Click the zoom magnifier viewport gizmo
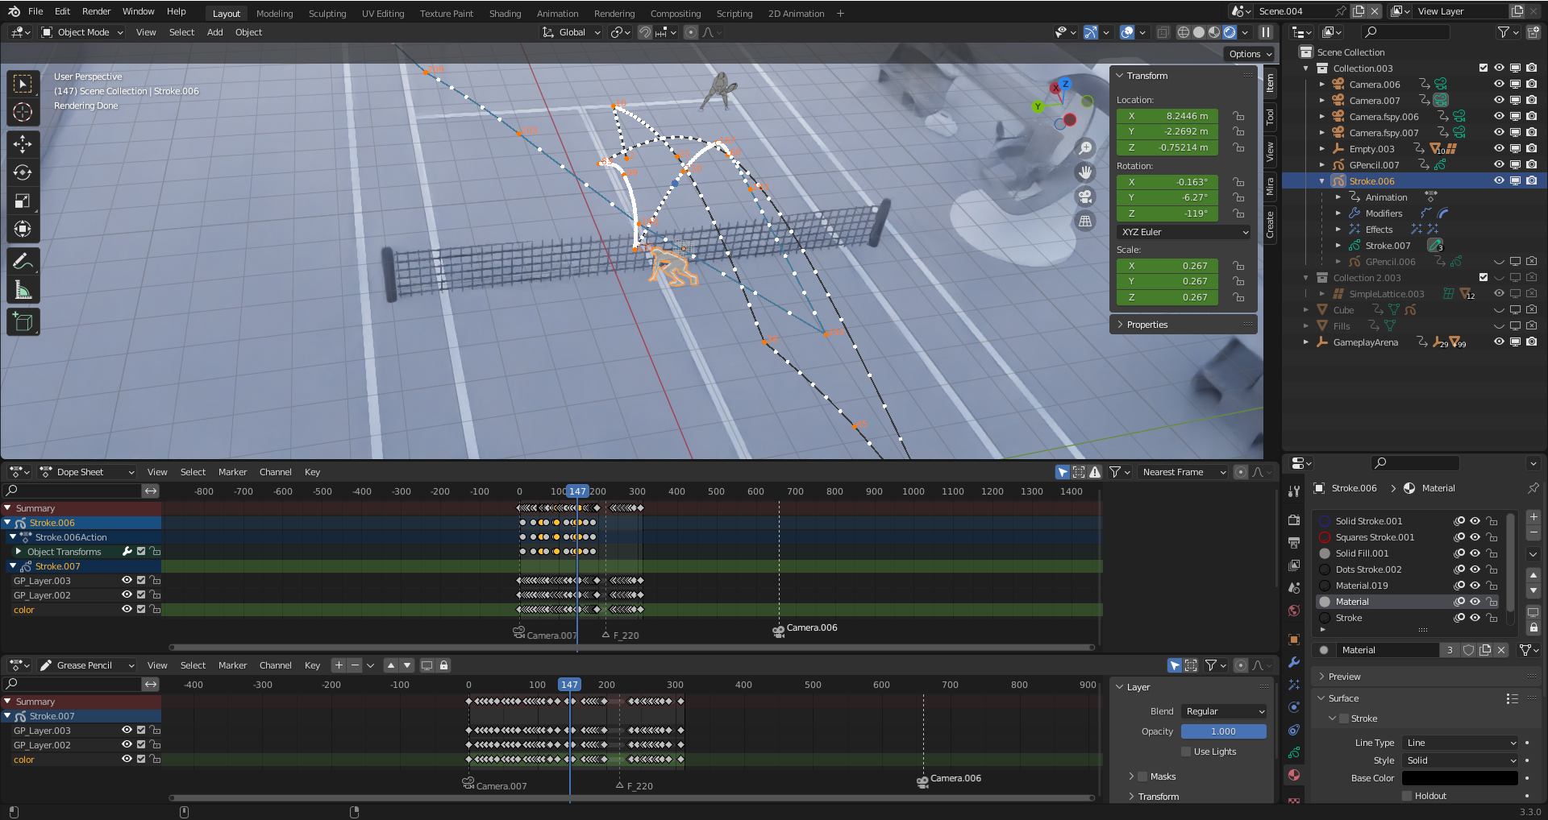The height and width of the screenshot is (820, 1548). 1085,148
